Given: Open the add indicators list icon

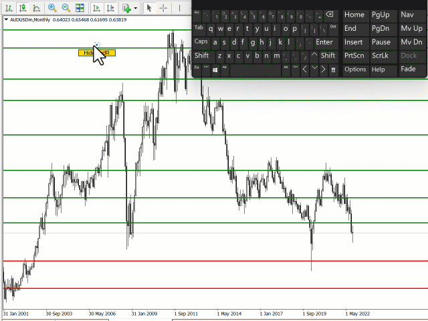Looking at the screenshot, I should point(126,8).
